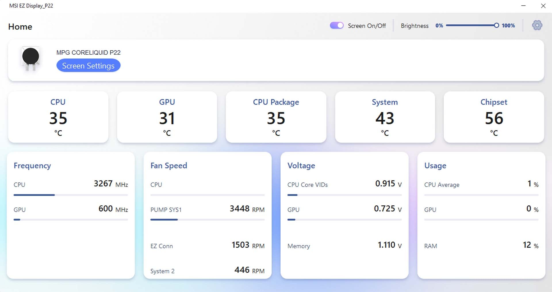Screen dimensions: 552x292
Task: Click the MPG CORELIQUID P22 cooler image
Action: pos(30,59)
